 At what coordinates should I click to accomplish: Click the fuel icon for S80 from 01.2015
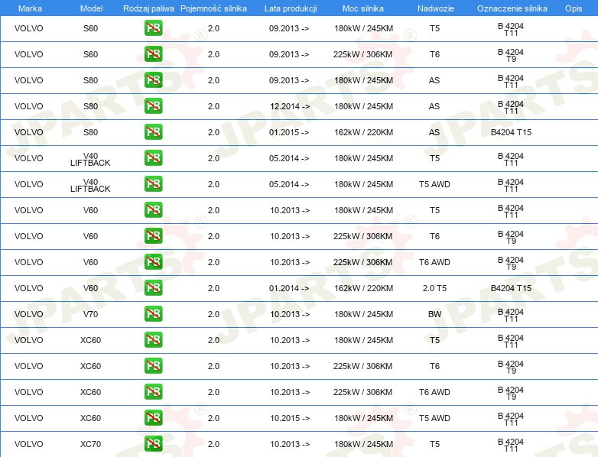(x=153, y=132)
